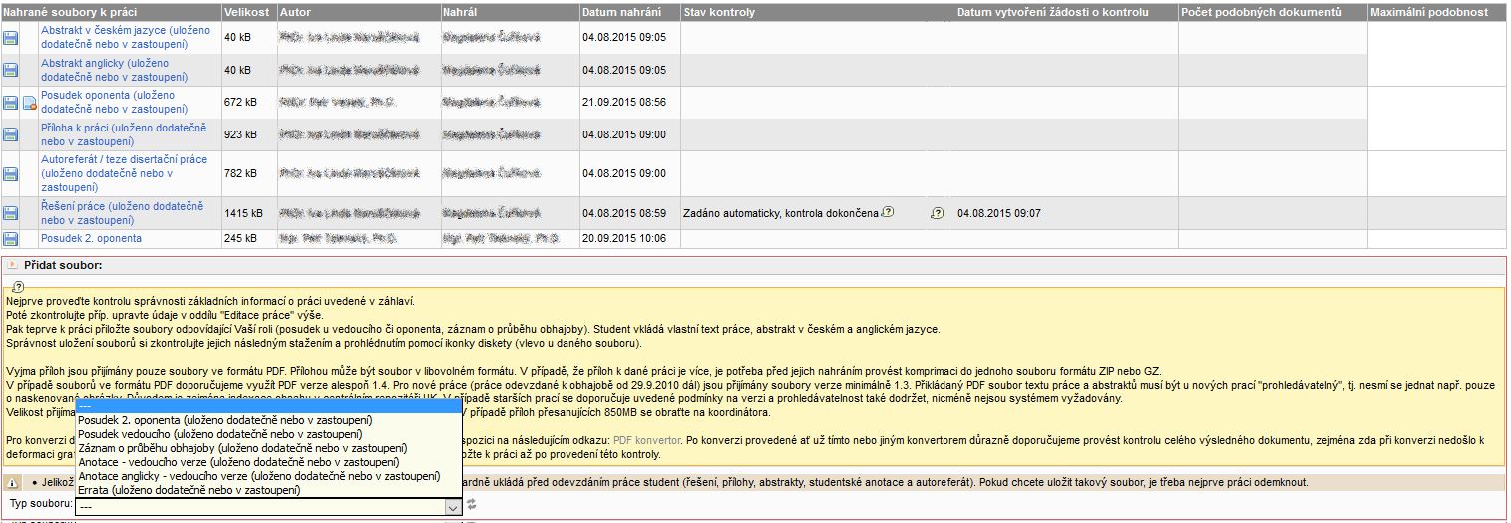Screen dimensions: 1511x523
Task: Click the help icon atop the yellow info box
Action: pos(18,286)
